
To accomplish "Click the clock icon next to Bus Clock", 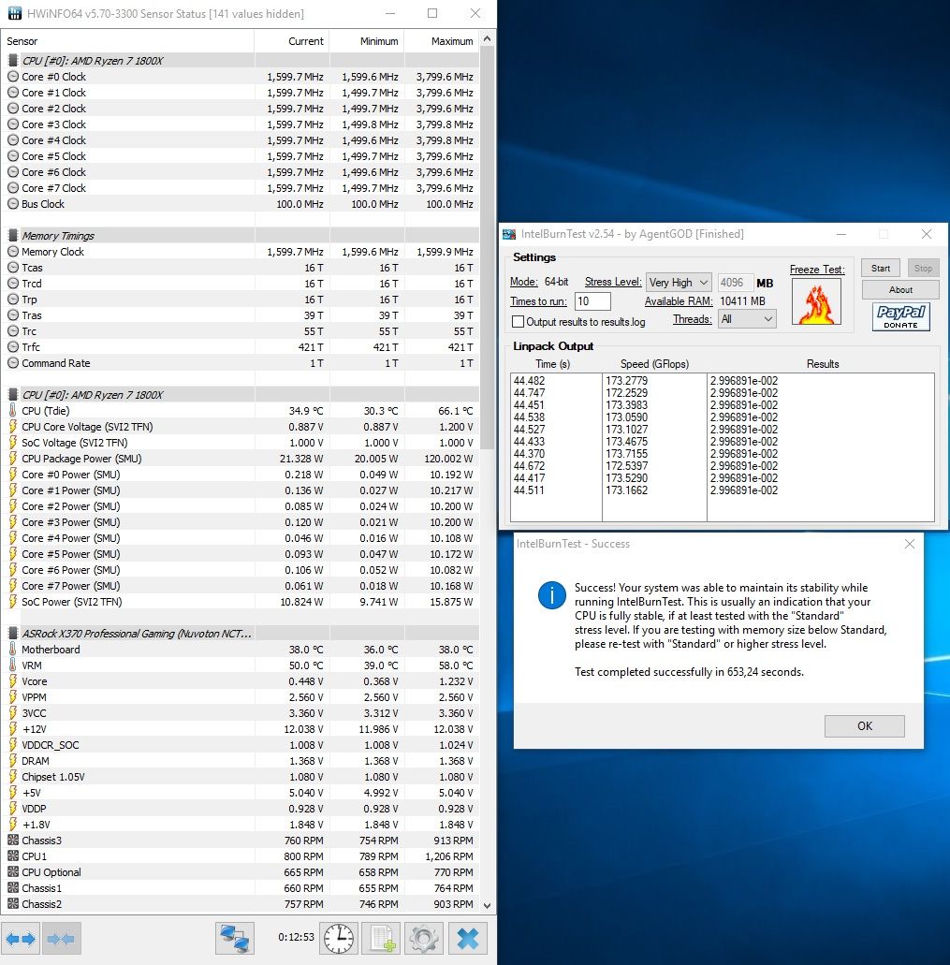I will tap(13, 204).
